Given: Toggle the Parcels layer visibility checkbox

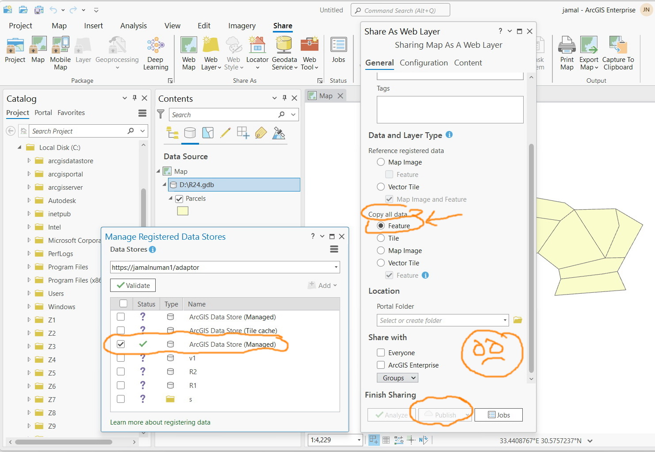Looking at the screenshot, I should coord(179,199).
